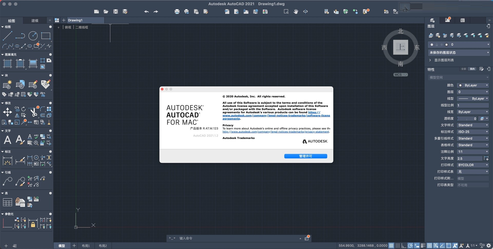493x249 pixels.
Task: Open the unsaved layer state dropdown
Action: pos(459,52)
